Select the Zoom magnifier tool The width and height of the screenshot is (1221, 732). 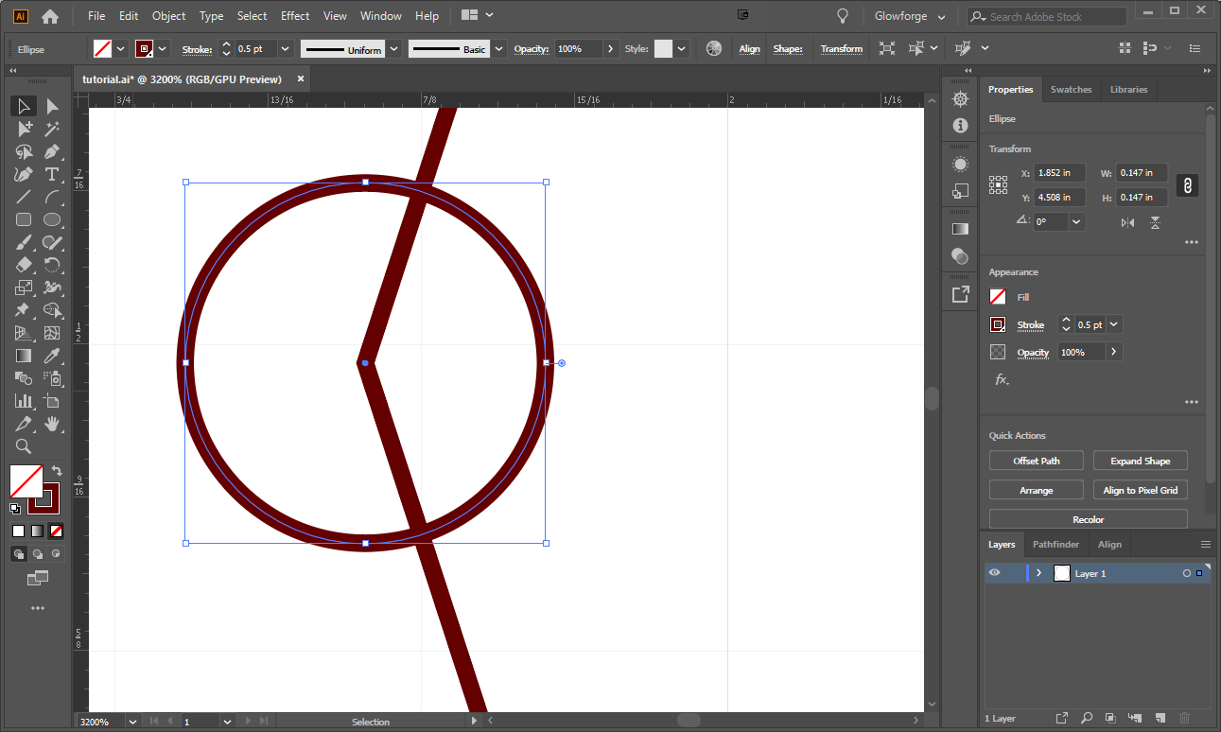[24, 446]
